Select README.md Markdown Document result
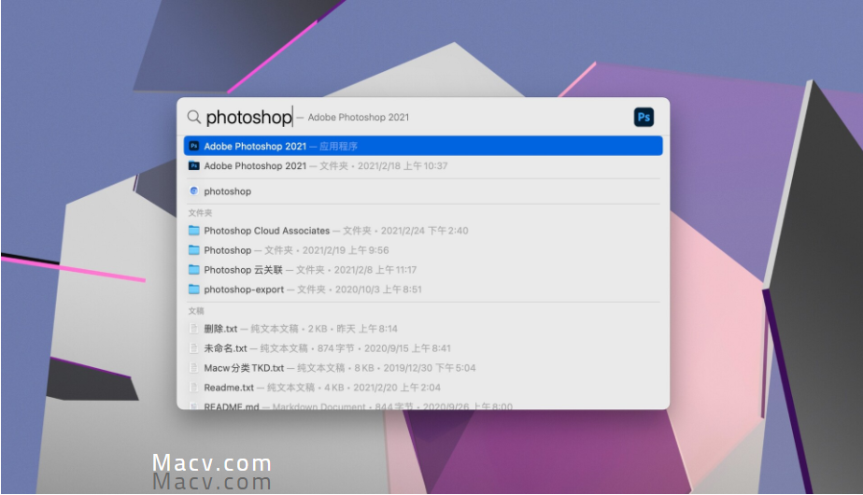 click(423, 405)
